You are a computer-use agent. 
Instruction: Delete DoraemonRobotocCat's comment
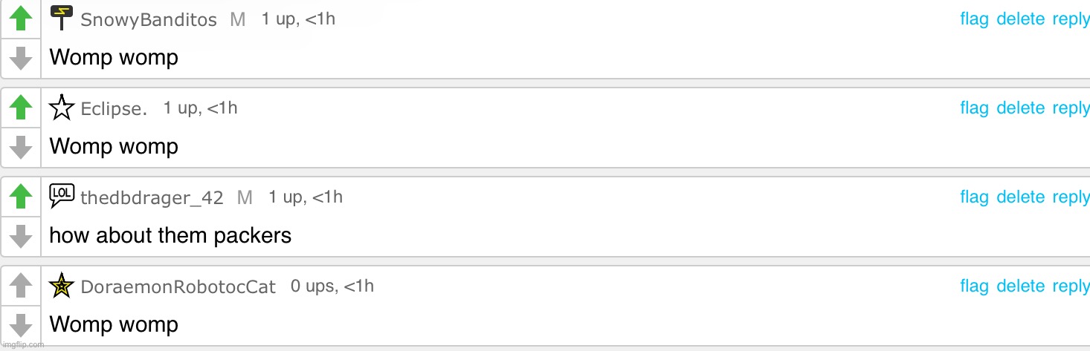(1020, 286)
